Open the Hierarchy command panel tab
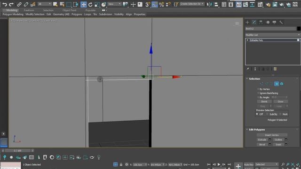 (x=261, y=23)
